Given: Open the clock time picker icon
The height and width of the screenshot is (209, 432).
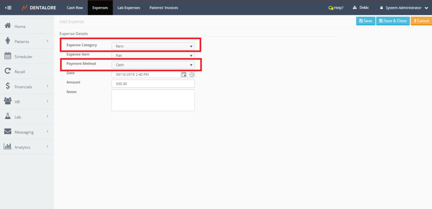Looking at the screenshot, I should coord(192,74).
